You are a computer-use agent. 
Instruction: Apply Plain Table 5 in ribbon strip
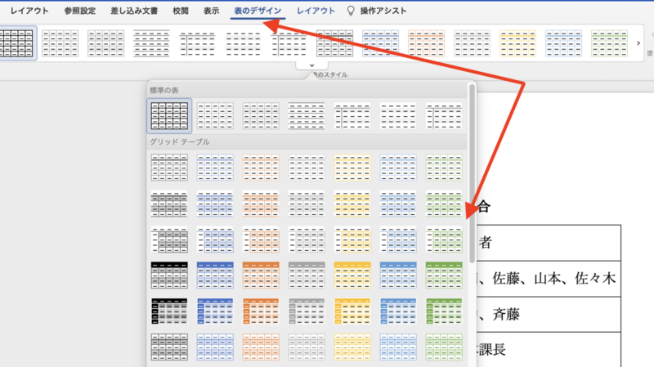[289, 43]
